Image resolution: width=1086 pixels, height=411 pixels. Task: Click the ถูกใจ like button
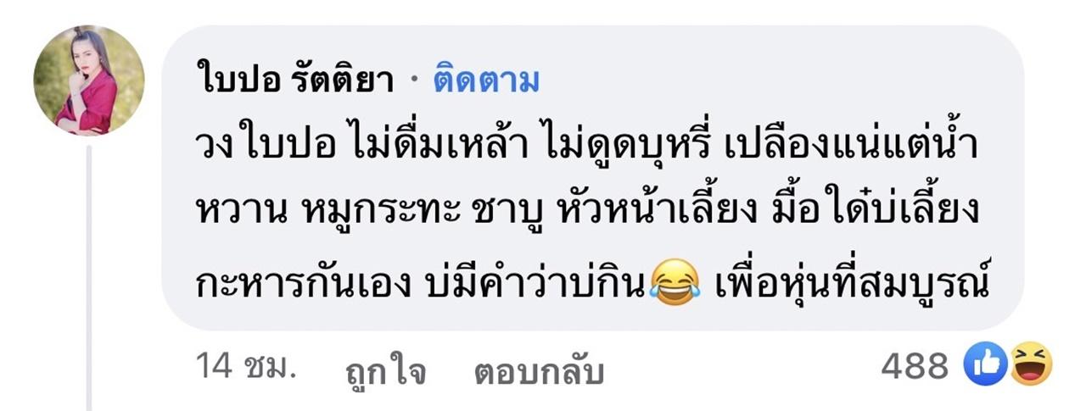386,371
